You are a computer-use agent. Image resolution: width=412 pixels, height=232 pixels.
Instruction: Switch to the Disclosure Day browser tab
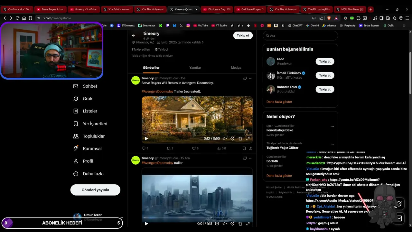[217, 9]
